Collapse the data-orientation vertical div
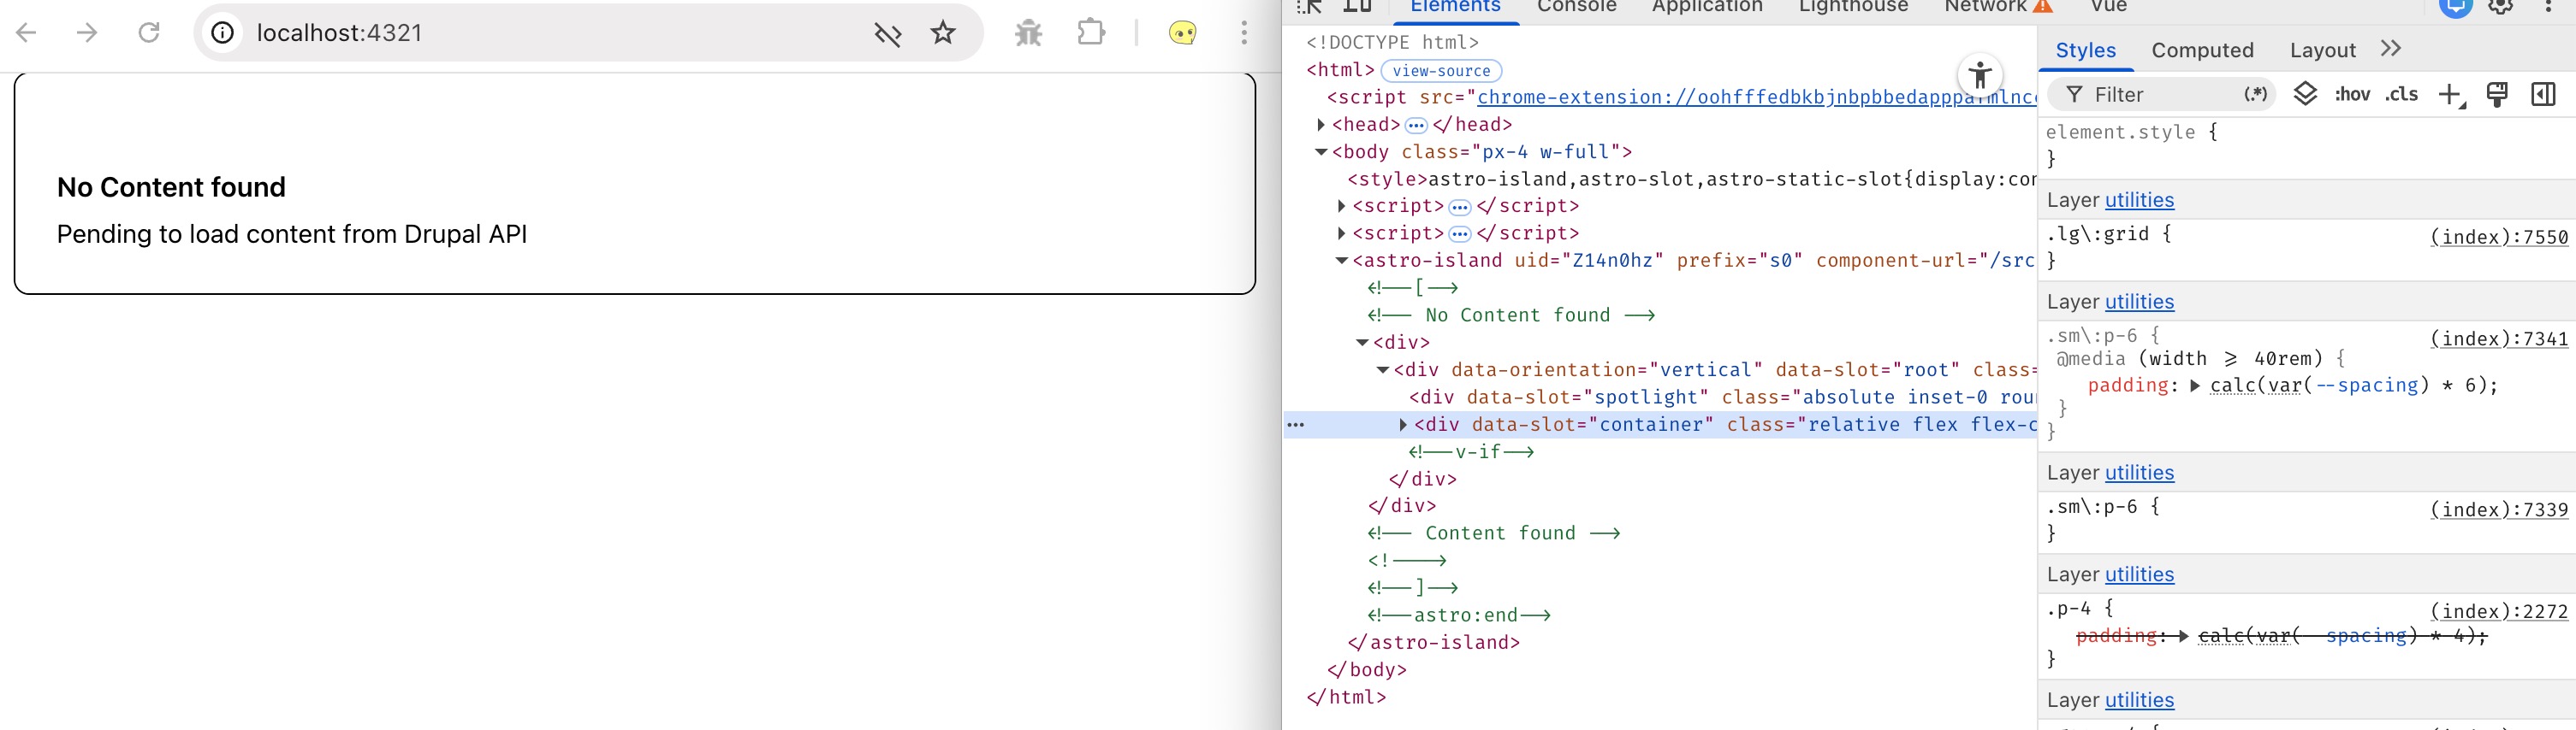Image resolution: width=2576 pixels, height=730 pixels. coord(1383,369)
